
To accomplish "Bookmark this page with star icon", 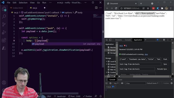I will pyautogui.click(x=148, y=8).
